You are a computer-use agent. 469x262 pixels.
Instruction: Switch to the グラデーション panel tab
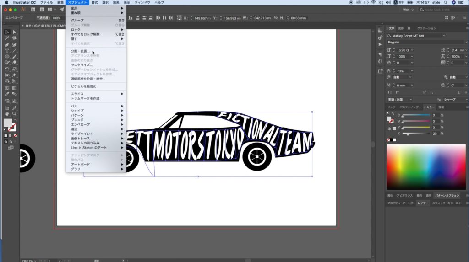[426, 28]
